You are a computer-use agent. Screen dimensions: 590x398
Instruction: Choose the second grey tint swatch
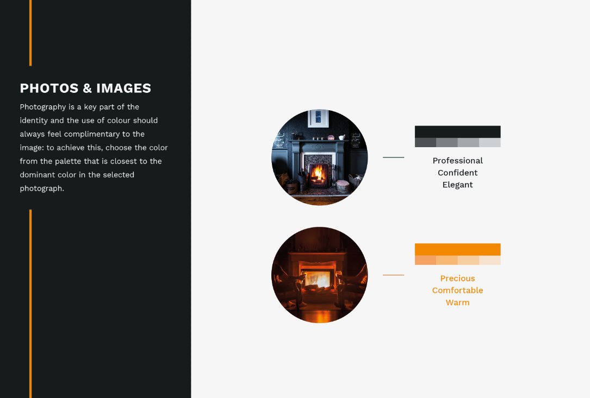click(x=446, y=143)
